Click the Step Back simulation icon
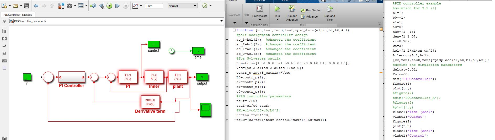 pyautogui.click(x=102, y=6)
